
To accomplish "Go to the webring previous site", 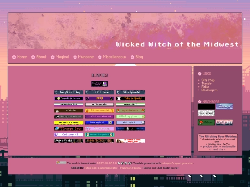I will coord(209,147).
